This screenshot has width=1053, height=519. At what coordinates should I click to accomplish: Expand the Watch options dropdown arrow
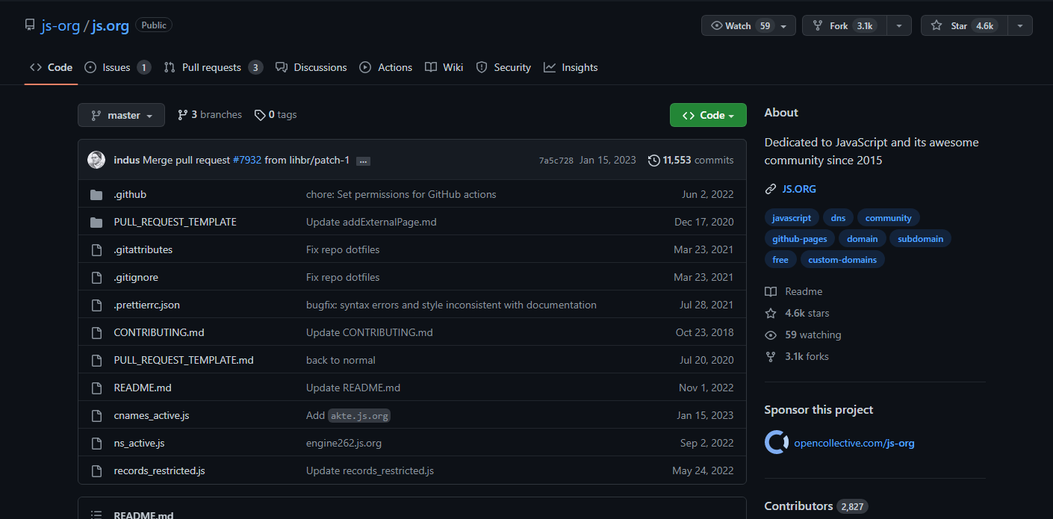coord(783,26)
